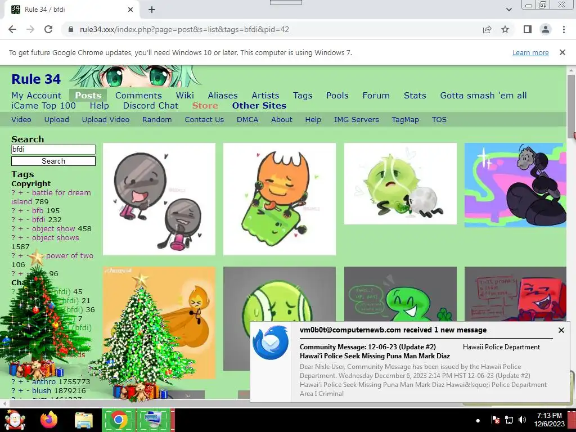Screen dimensions: 576x432
Task: Open the Santa-themed Start button
Action: 15,420
